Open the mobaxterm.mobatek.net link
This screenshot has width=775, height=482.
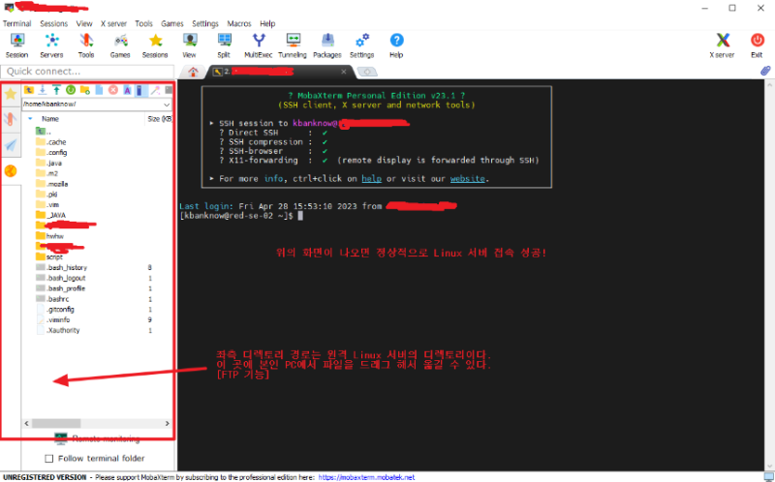click(x=366, y=477)
